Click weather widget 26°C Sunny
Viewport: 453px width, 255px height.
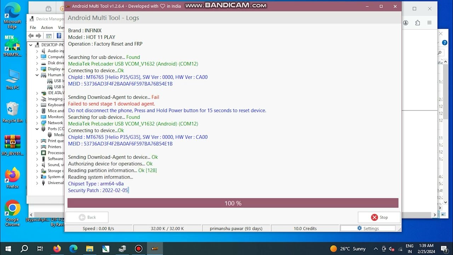[x=348, y=249]
